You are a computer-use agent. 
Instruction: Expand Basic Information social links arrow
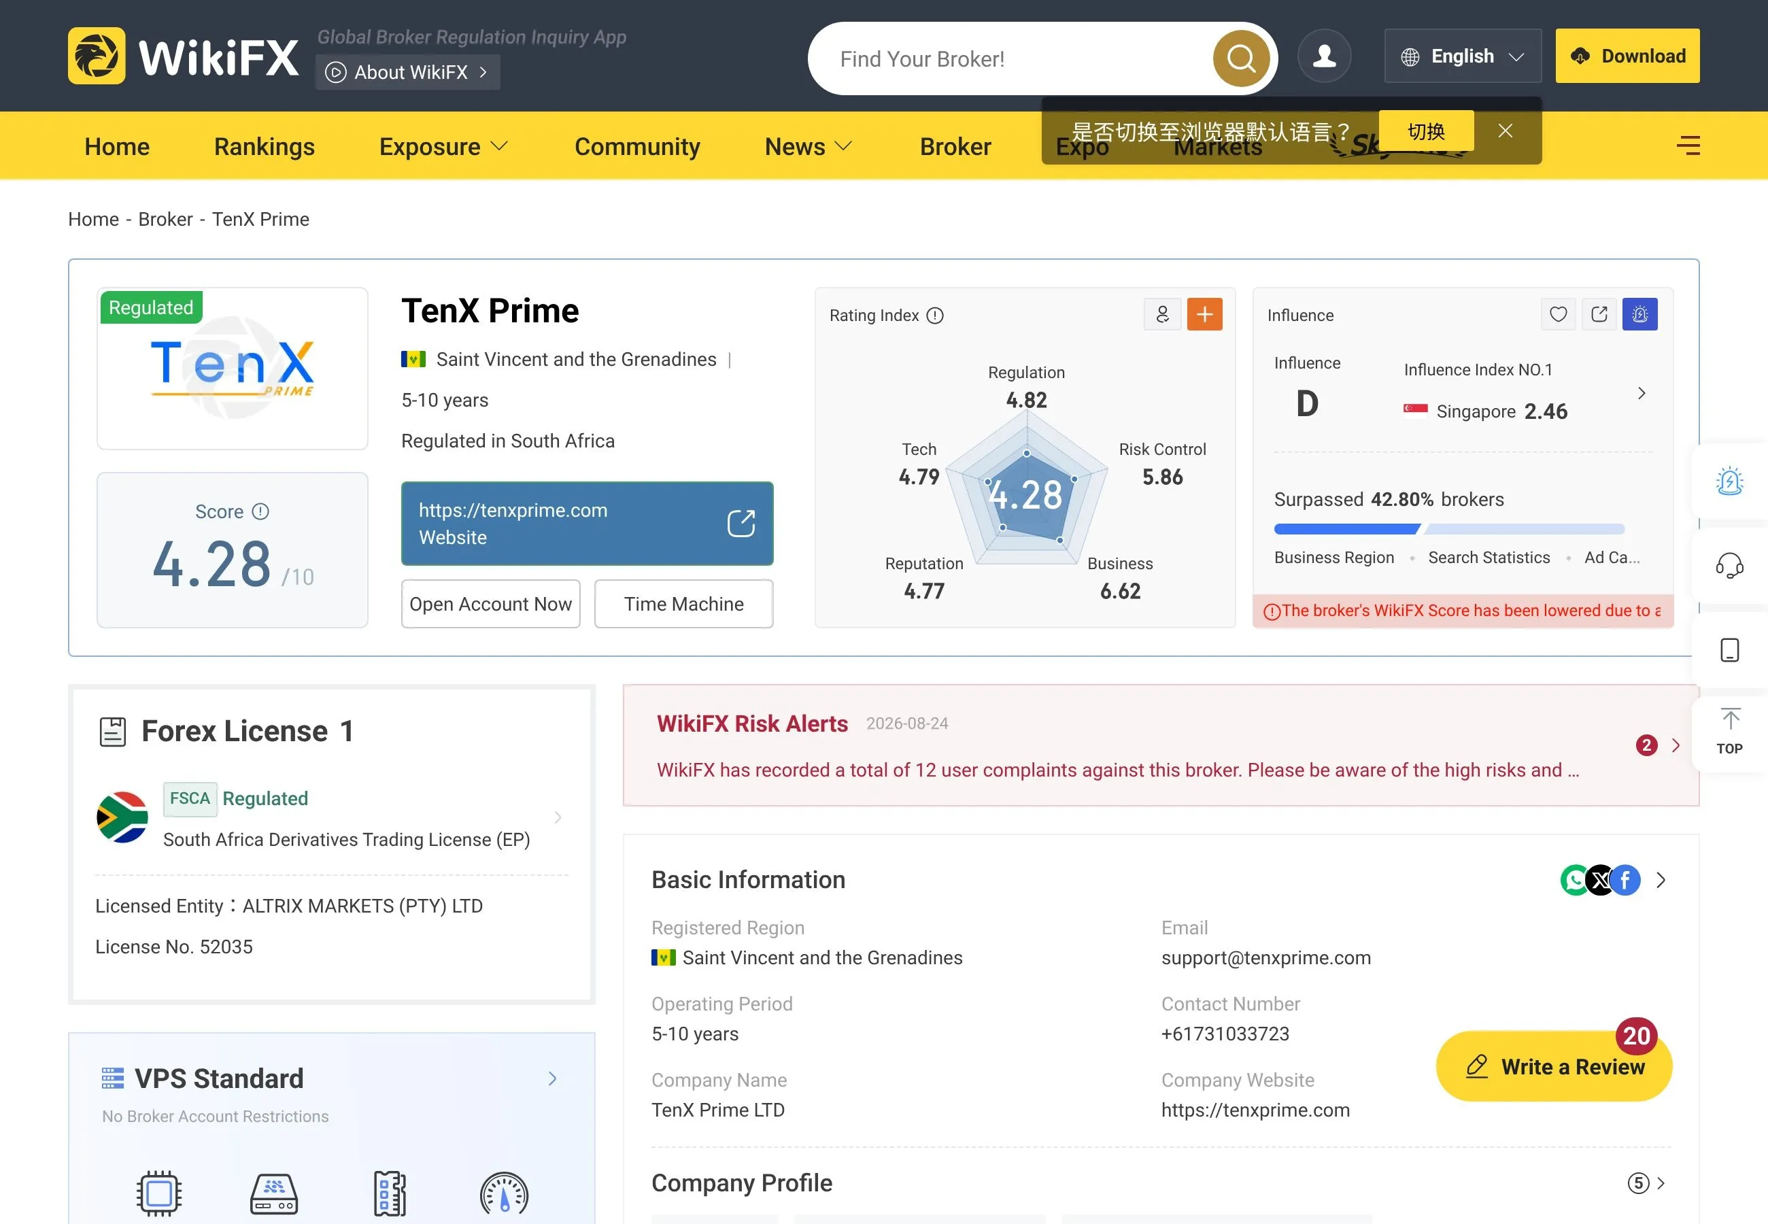coord(1661,881)
